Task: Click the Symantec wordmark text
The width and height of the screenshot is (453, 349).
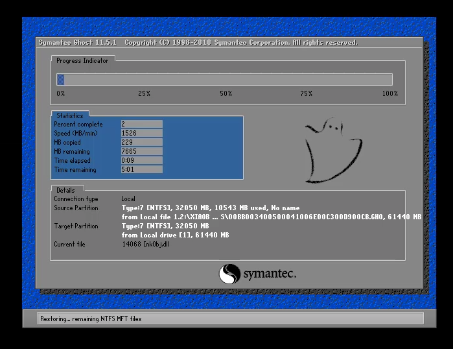Action: click(270, 274)
